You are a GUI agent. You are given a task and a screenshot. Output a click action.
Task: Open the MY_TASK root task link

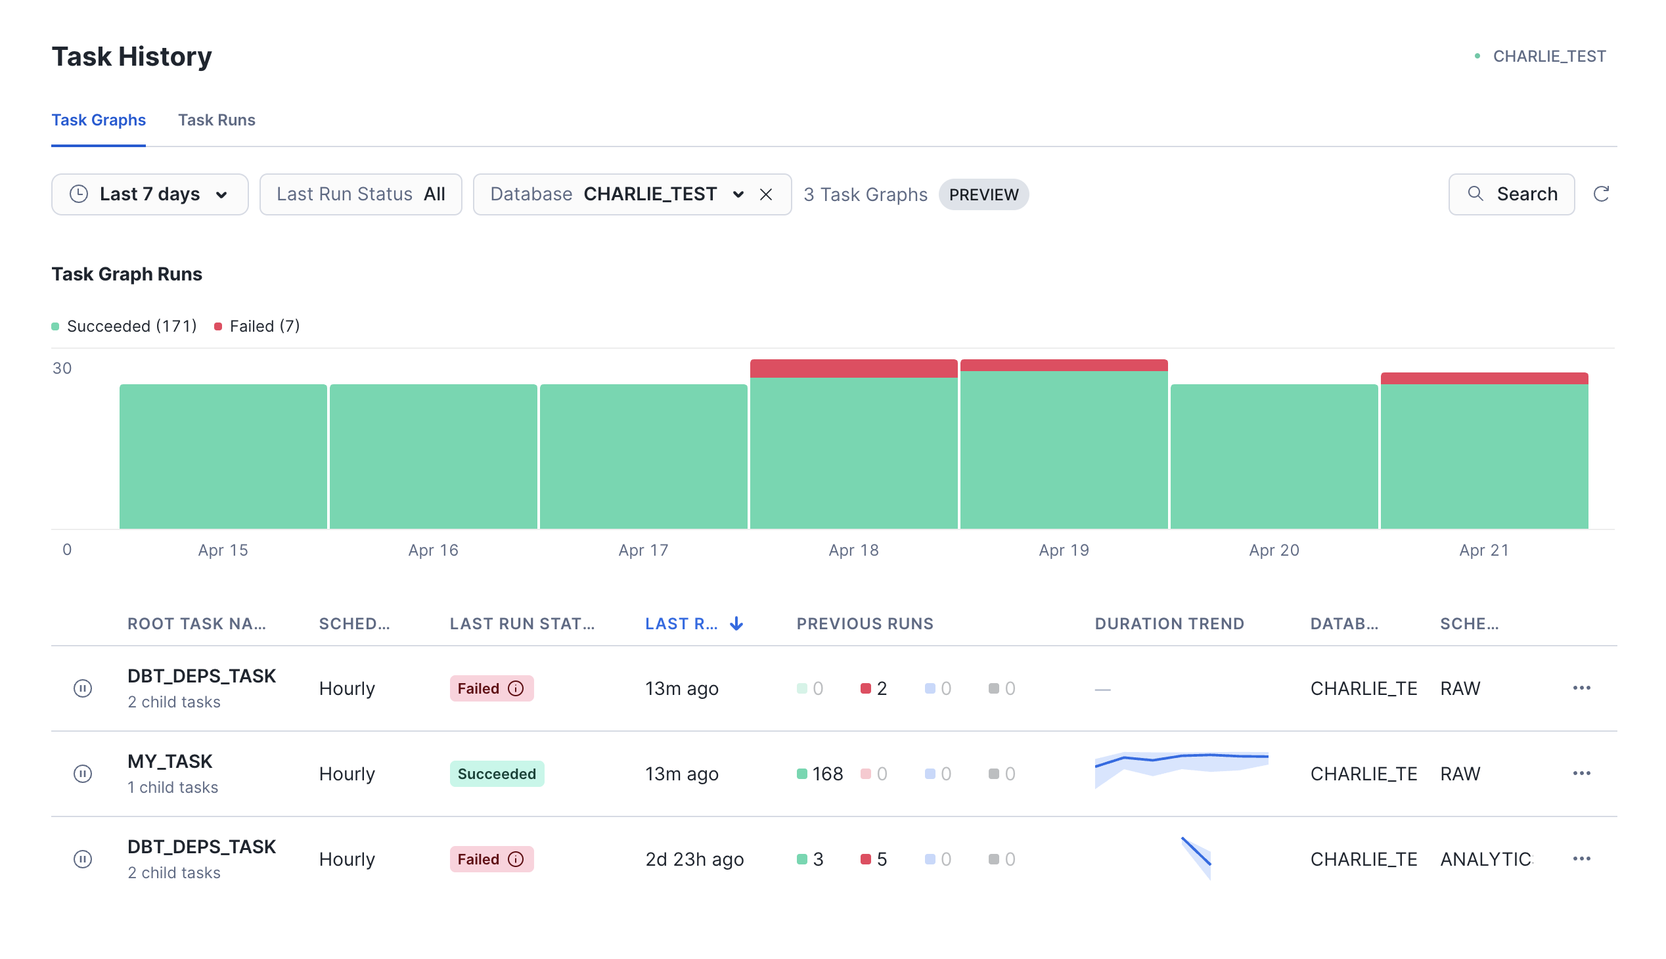point(169,761)
